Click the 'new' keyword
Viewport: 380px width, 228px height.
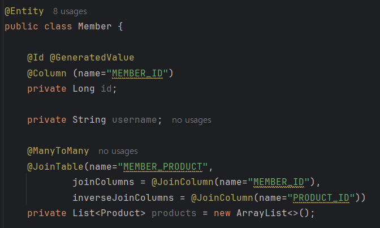coord(222,213)
